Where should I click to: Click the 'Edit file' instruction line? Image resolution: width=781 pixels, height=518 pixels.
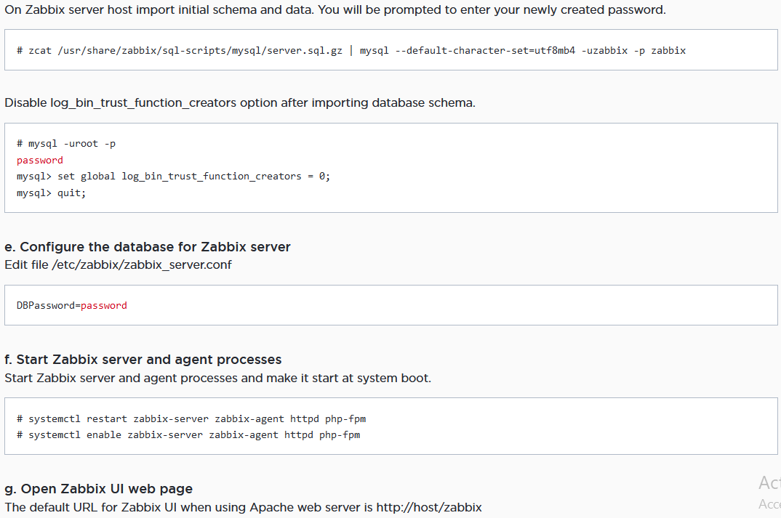pyautogui.click(x=28, y=264)
